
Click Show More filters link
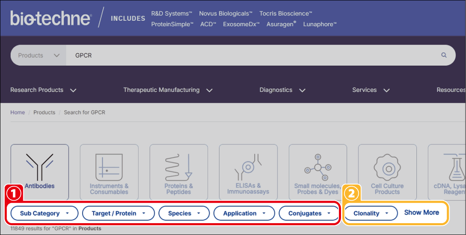tap(422, 213)
